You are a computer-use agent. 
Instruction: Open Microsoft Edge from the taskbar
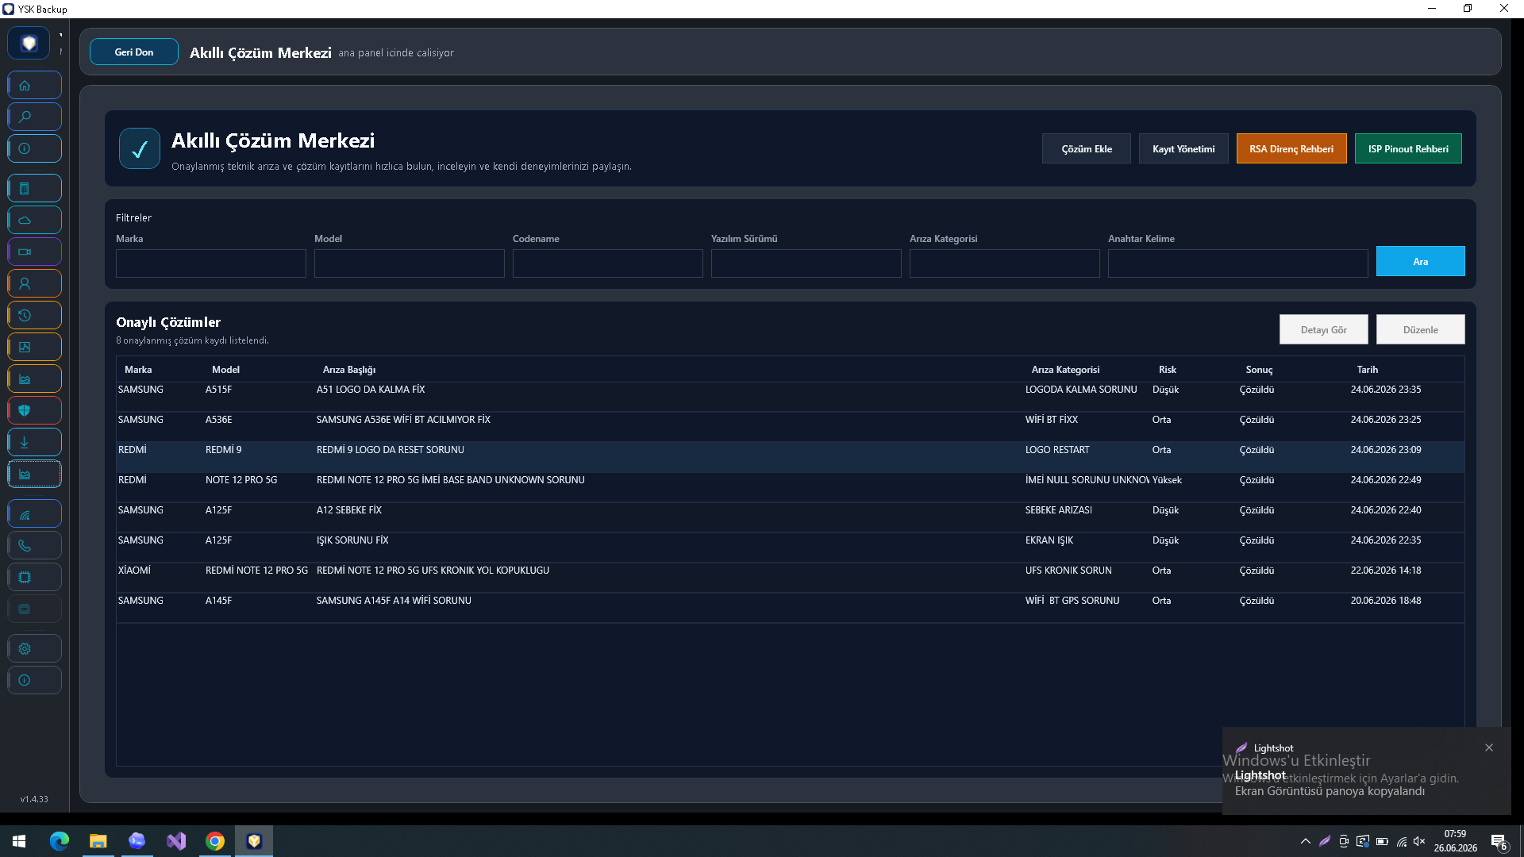coord(60,841)
